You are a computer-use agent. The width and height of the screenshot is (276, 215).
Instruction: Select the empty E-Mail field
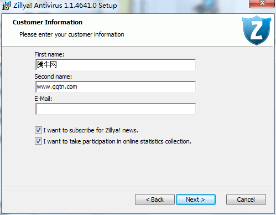116,109
